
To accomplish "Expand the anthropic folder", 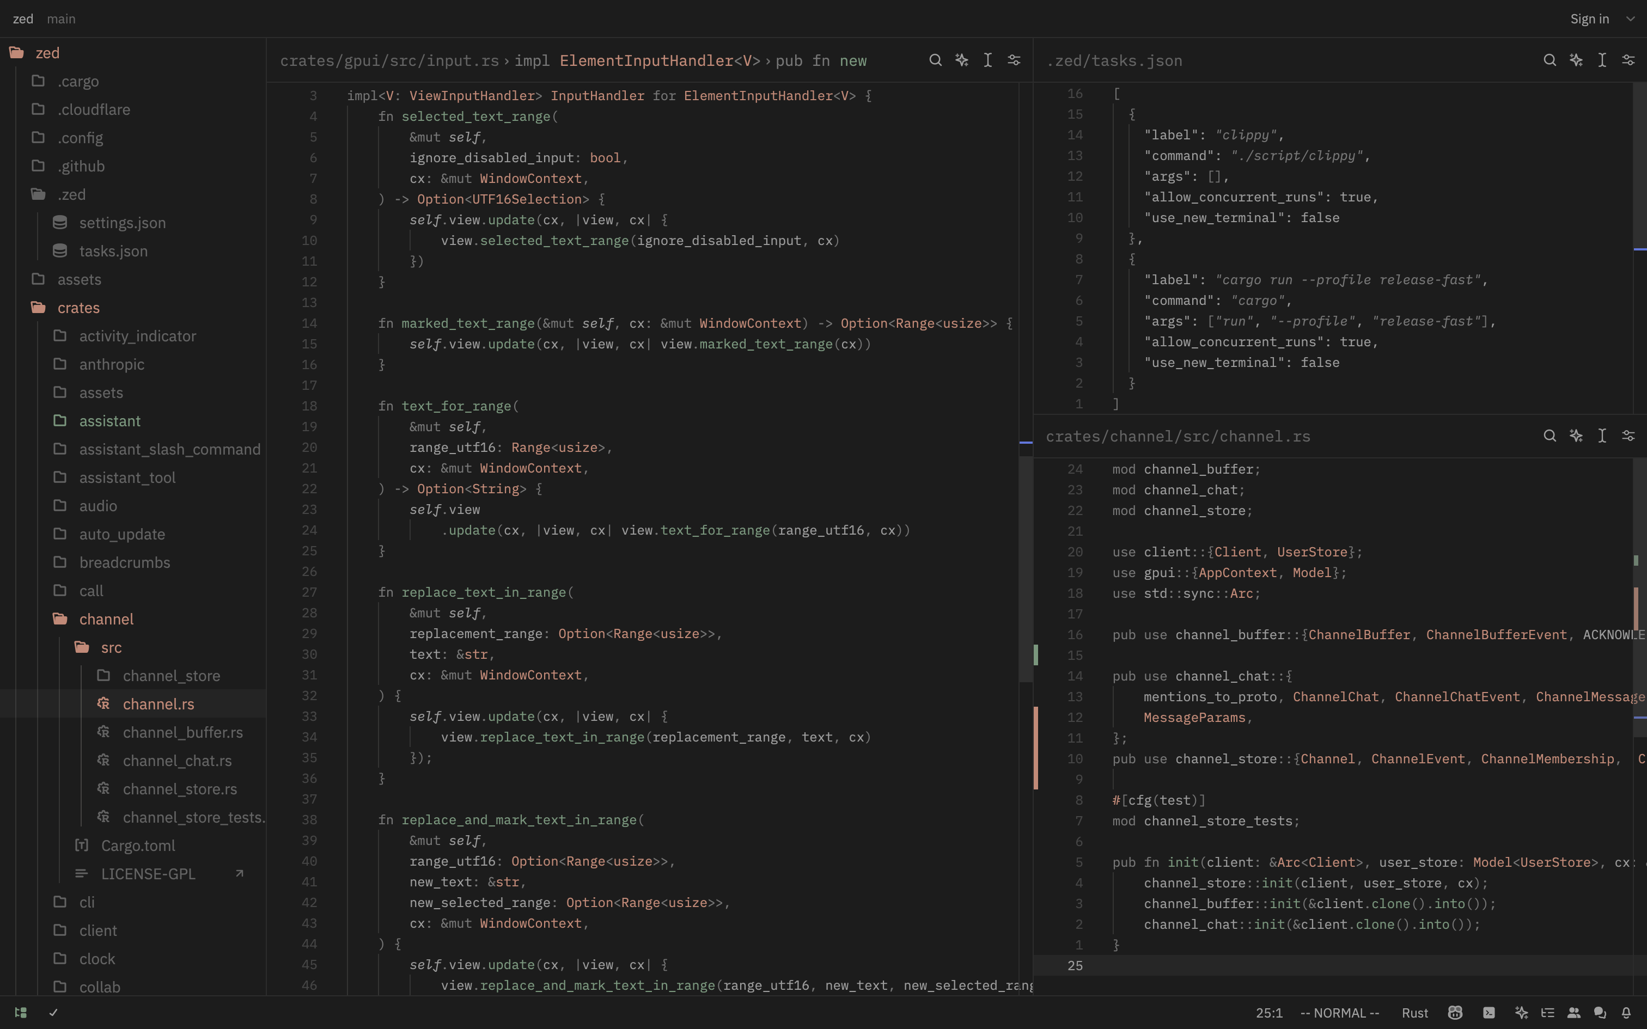I will point(133,364).
